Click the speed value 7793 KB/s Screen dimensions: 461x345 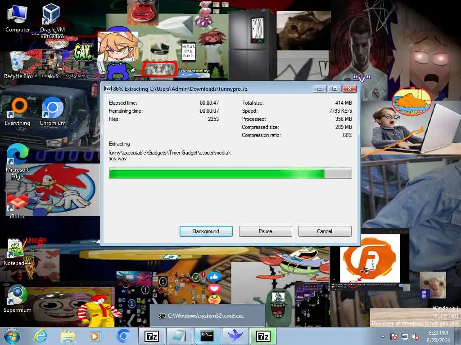(340, 111)
